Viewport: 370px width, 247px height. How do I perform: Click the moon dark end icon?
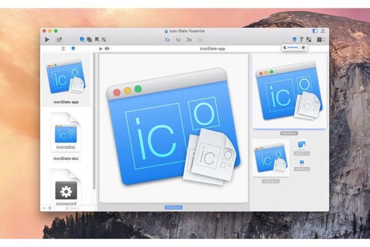pos(285,48)
